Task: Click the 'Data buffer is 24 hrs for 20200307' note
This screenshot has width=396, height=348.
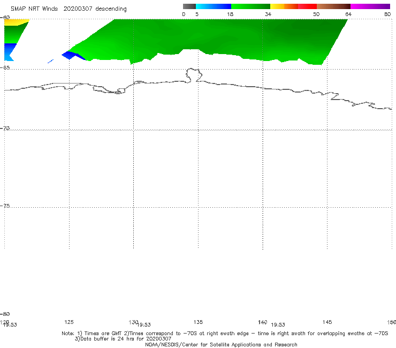Action: click(x=123, y=339)
